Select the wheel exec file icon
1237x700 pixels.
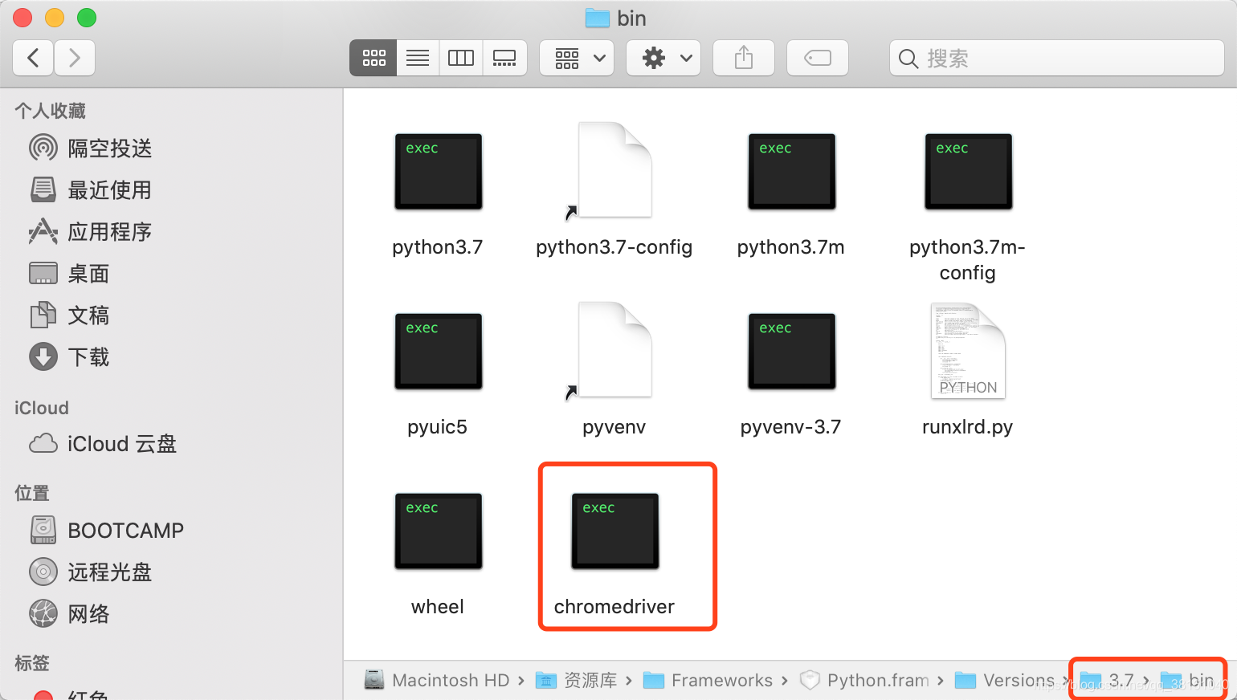(439, 531)
